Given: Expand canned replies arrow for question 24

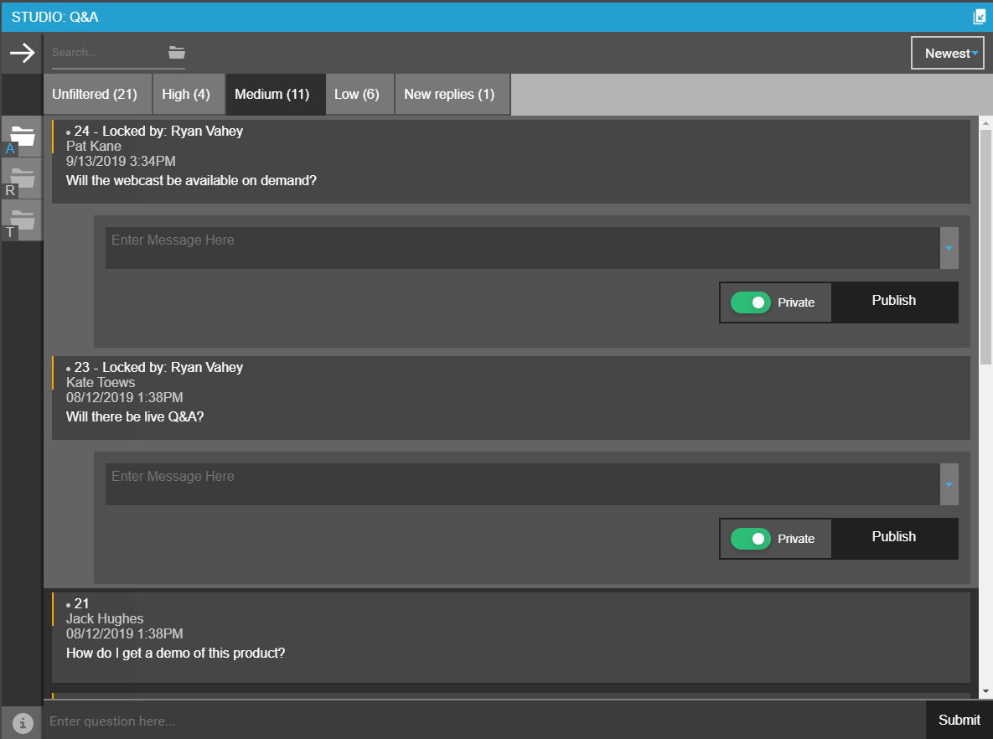Looking at the screenshot, I should click(949, 249).
